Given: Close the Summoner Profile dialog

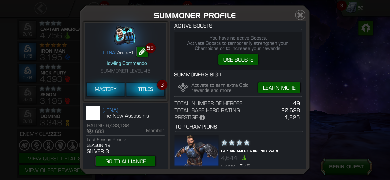Looking at the screenshot, I should click(300, 15).
